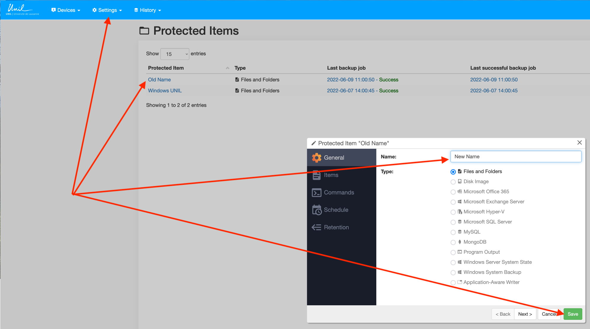Image resolution: width=590 pixels, height=329 pixels.
Task: Click the folder icon beside Protected Items
Action: coord(144,31)
